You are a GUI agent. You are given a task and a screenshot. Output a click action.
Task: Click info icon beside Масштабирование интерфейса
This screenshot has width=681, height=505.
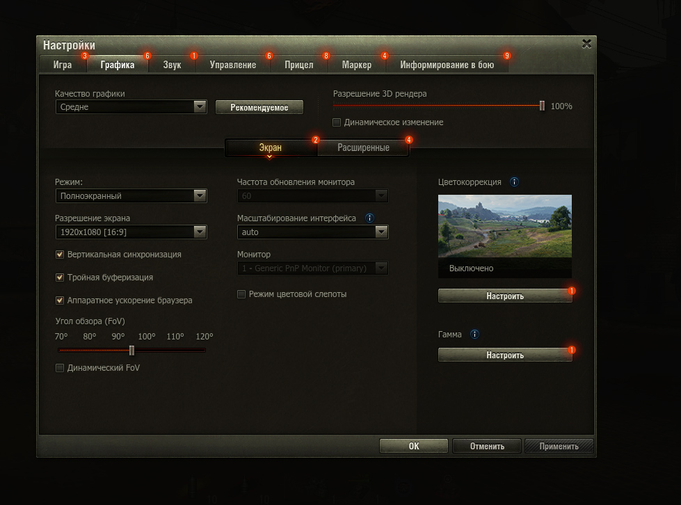(x=369, y=218)
